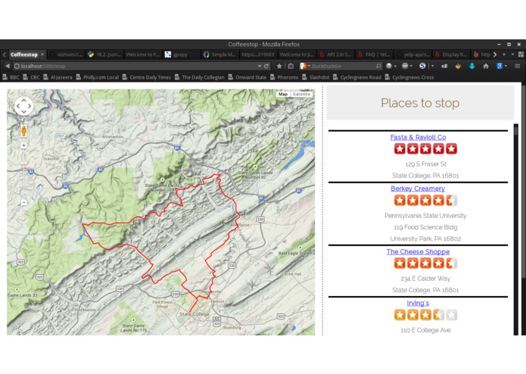
Task: Click the address text 129 S Fraser St
Action: point(425,164)
